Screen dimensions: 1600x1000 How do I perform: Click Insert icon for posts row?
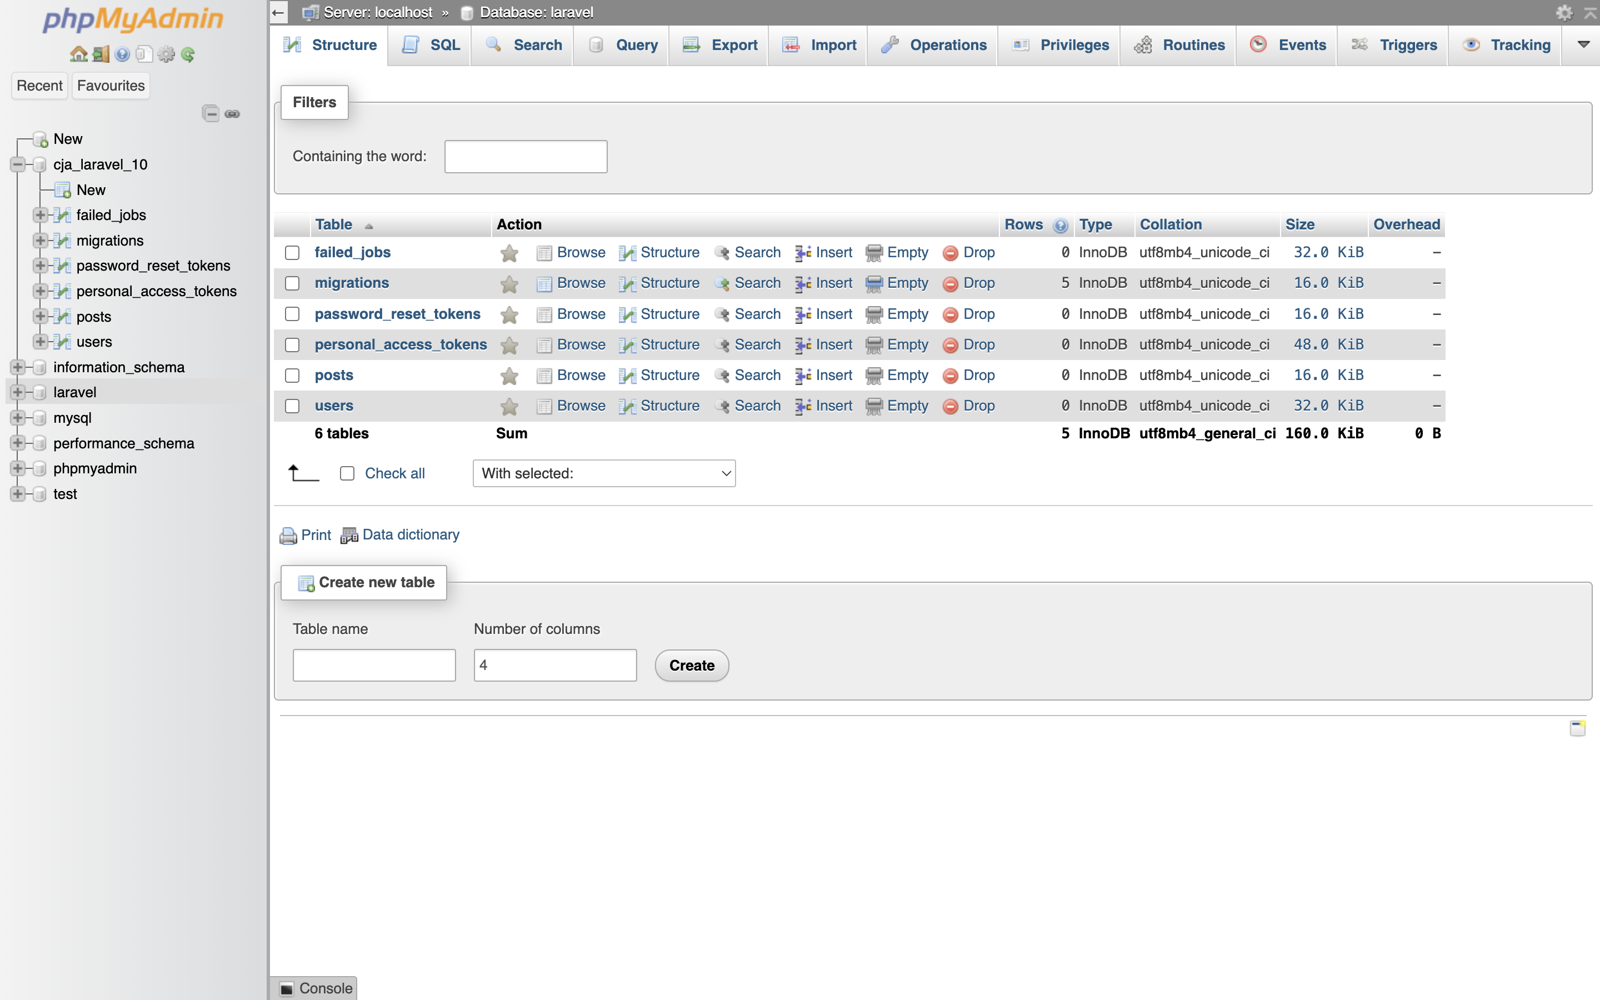[x=803, y=376]
